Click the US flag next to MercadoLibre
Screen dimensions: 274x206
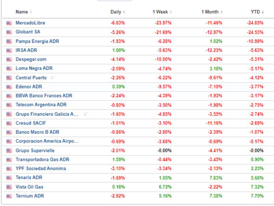point(9,23)
